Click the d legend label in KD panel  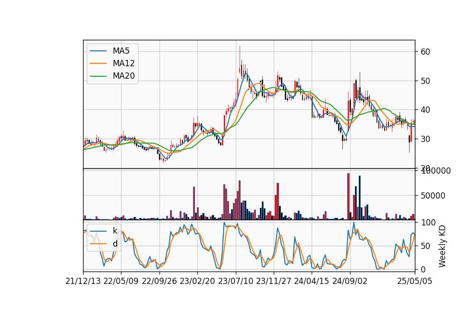point(115,244)
